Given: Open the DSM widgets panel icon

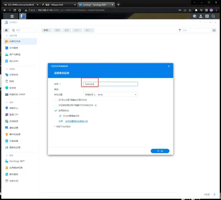Looking at the screenshot, I should 207,16.
